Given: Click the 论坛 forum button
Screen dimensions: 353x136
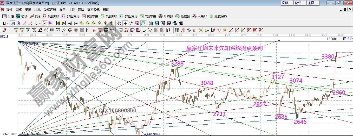Looking at the screenshot, I should click(x=298, y=3).
